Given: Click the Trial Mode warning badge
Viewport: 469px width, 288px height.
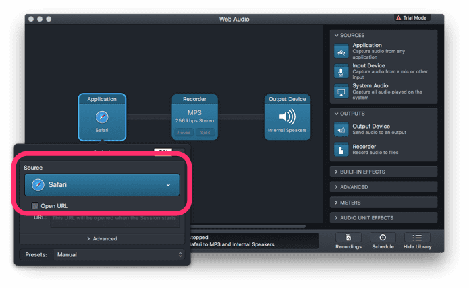Looking at the screenshot, I should 412,18.
